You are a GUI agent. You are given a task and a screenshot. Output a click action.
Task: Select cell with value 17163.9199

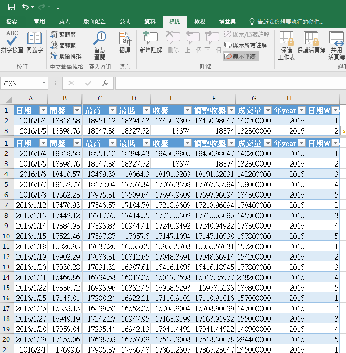(x=171, y=319)
